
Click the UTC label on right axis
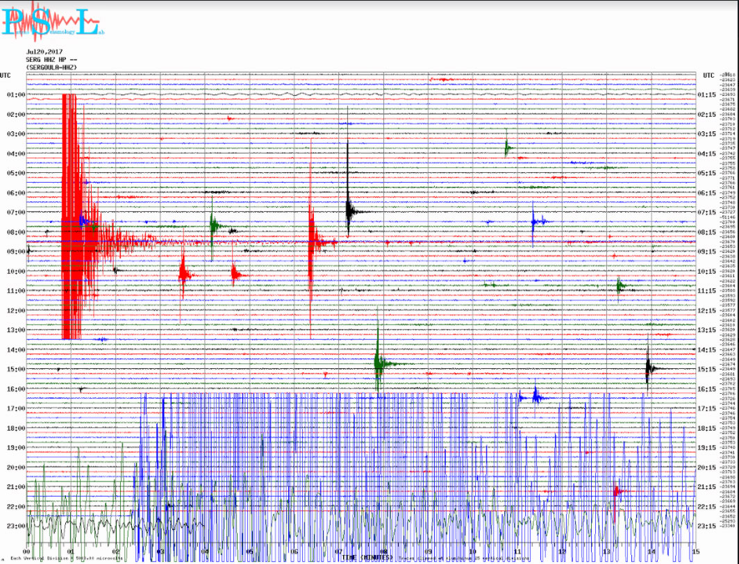pos(708,75)
